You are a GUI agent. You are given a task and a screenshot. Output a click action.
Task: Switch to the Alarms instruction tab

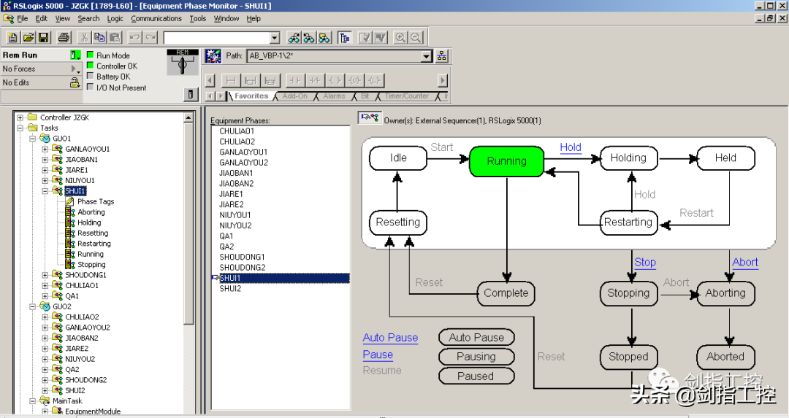[x=334, y=96]
